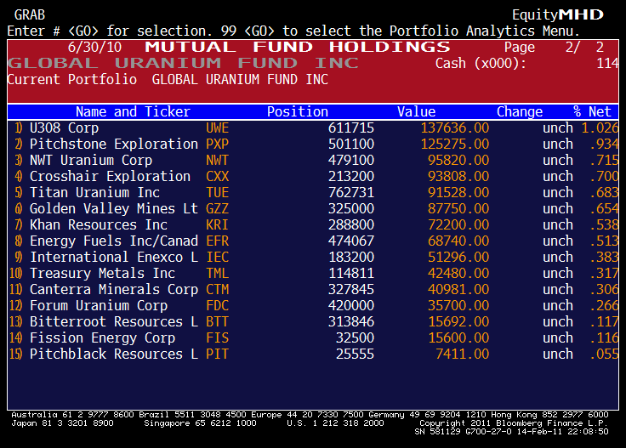The height and width of the screenshot is (448, 626).
Task: Select holding 12) Forum Uranium Corp
Action: [x=313, y=305]
